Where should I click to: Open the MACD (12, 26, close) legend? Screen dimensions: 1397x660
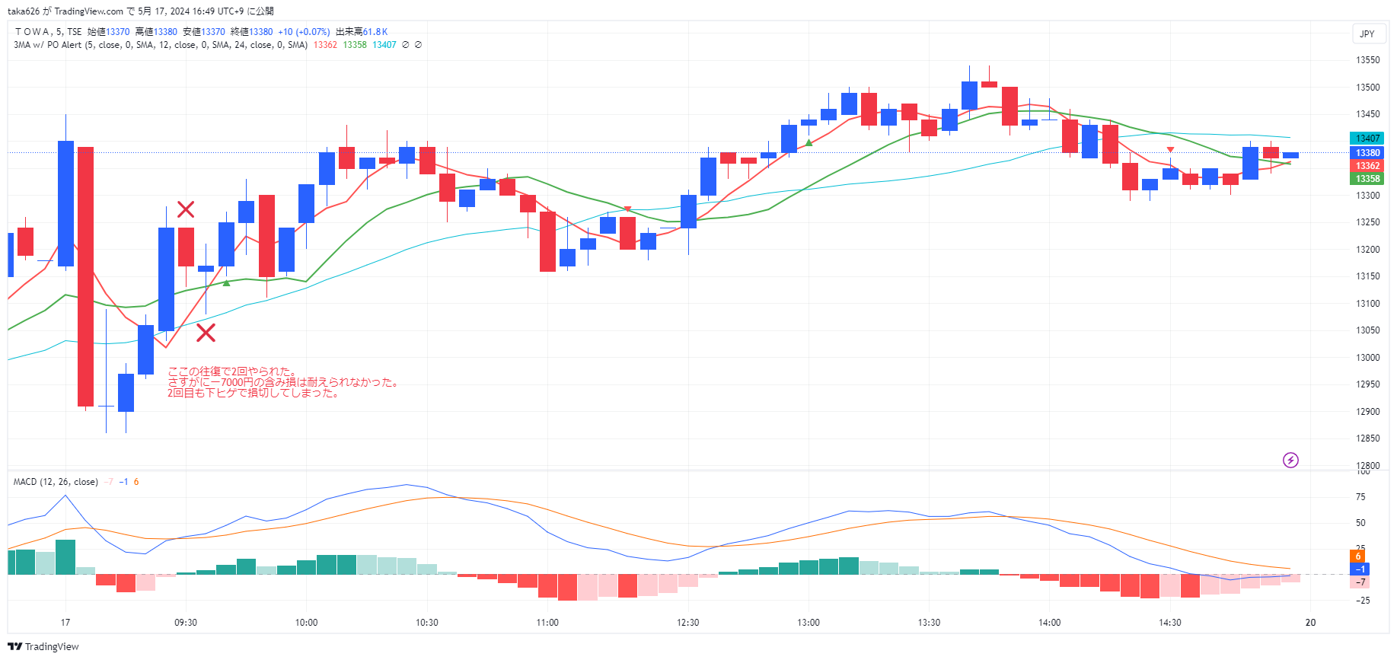pyautogui.click(x=56, y=482)
